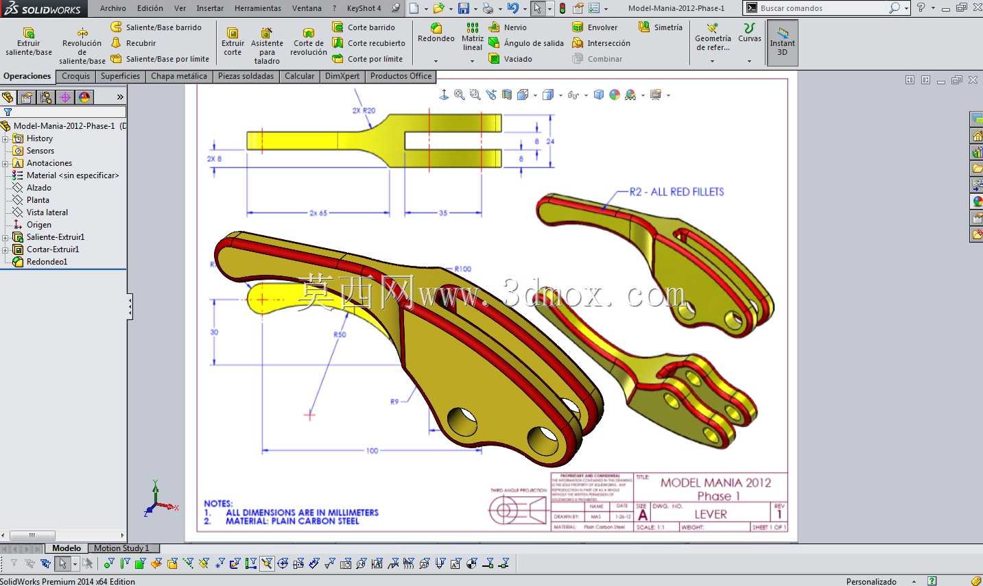Select Extruir corte tool
This screenshot has width=983, height=586.
pos(233,42)
